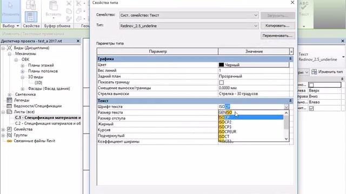Screen dimensions: 346x194
Task: Click the Ведомости/Спецификации icon
Action: pyautogui.click(x=9, y=106)
